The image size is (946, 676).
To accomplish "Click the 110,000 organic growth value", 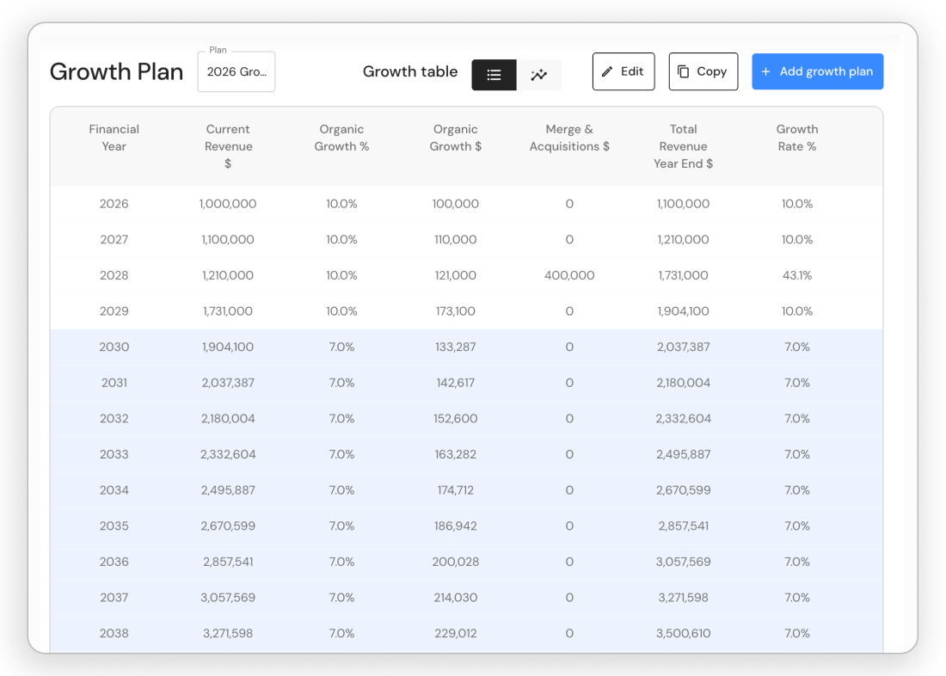I will (x=456, y=240).
